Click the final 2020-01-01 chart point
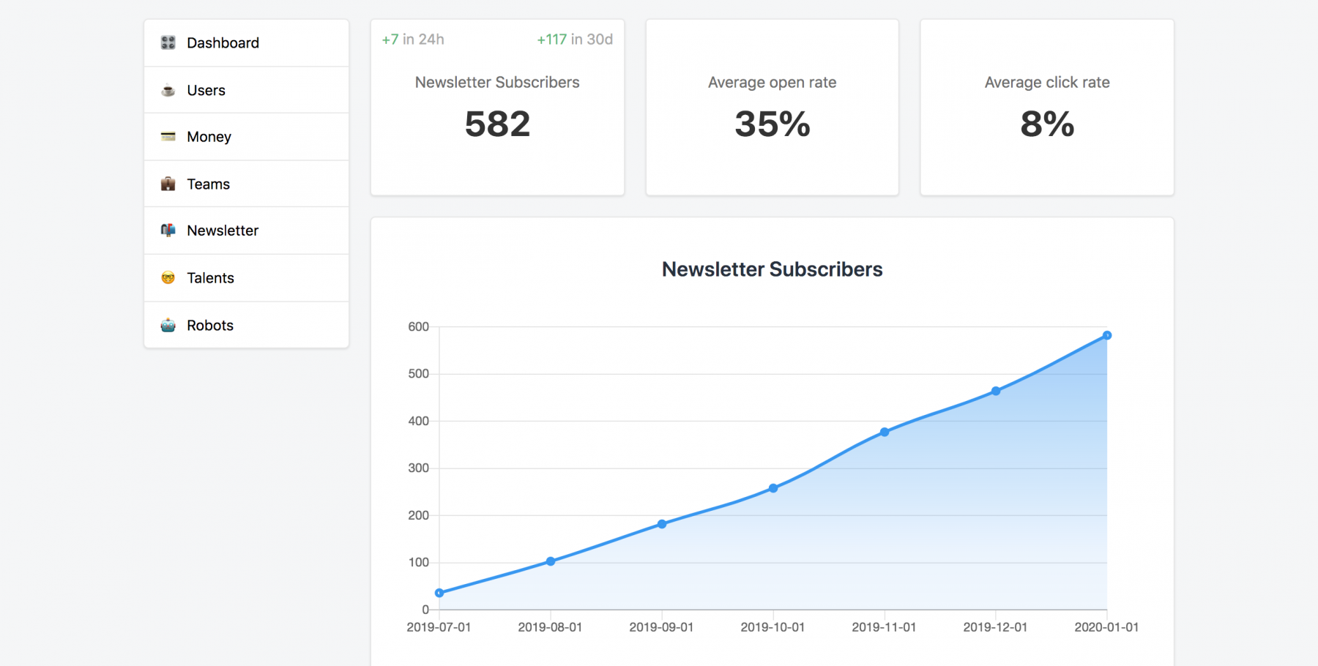The height and width of the screenshot is (666, 1318). [x=1107, y=335]
